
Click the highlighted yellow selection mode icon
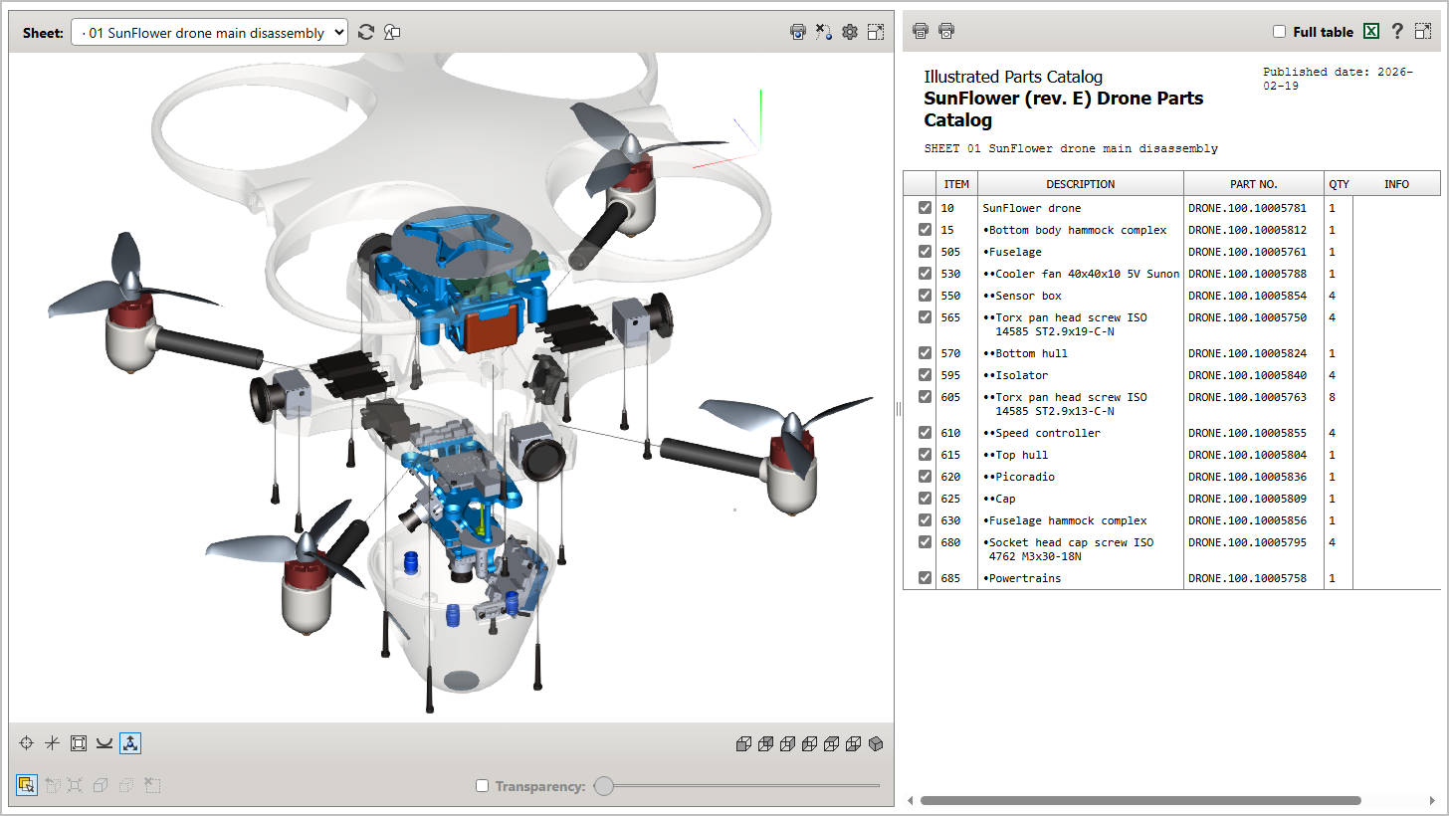pos(27,785)
